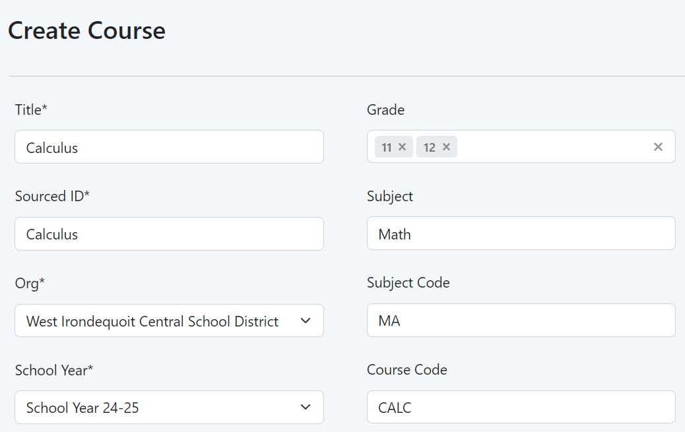Screen dimensions: 685x432
Task: Focus the Title input containing Calculus
Action: point(169,147)
